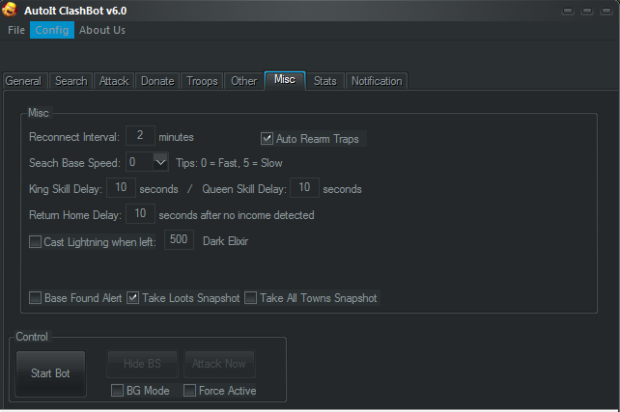620x412 pixels.
Task: Click the Hide BS button
Action: (x=142, y=364)
